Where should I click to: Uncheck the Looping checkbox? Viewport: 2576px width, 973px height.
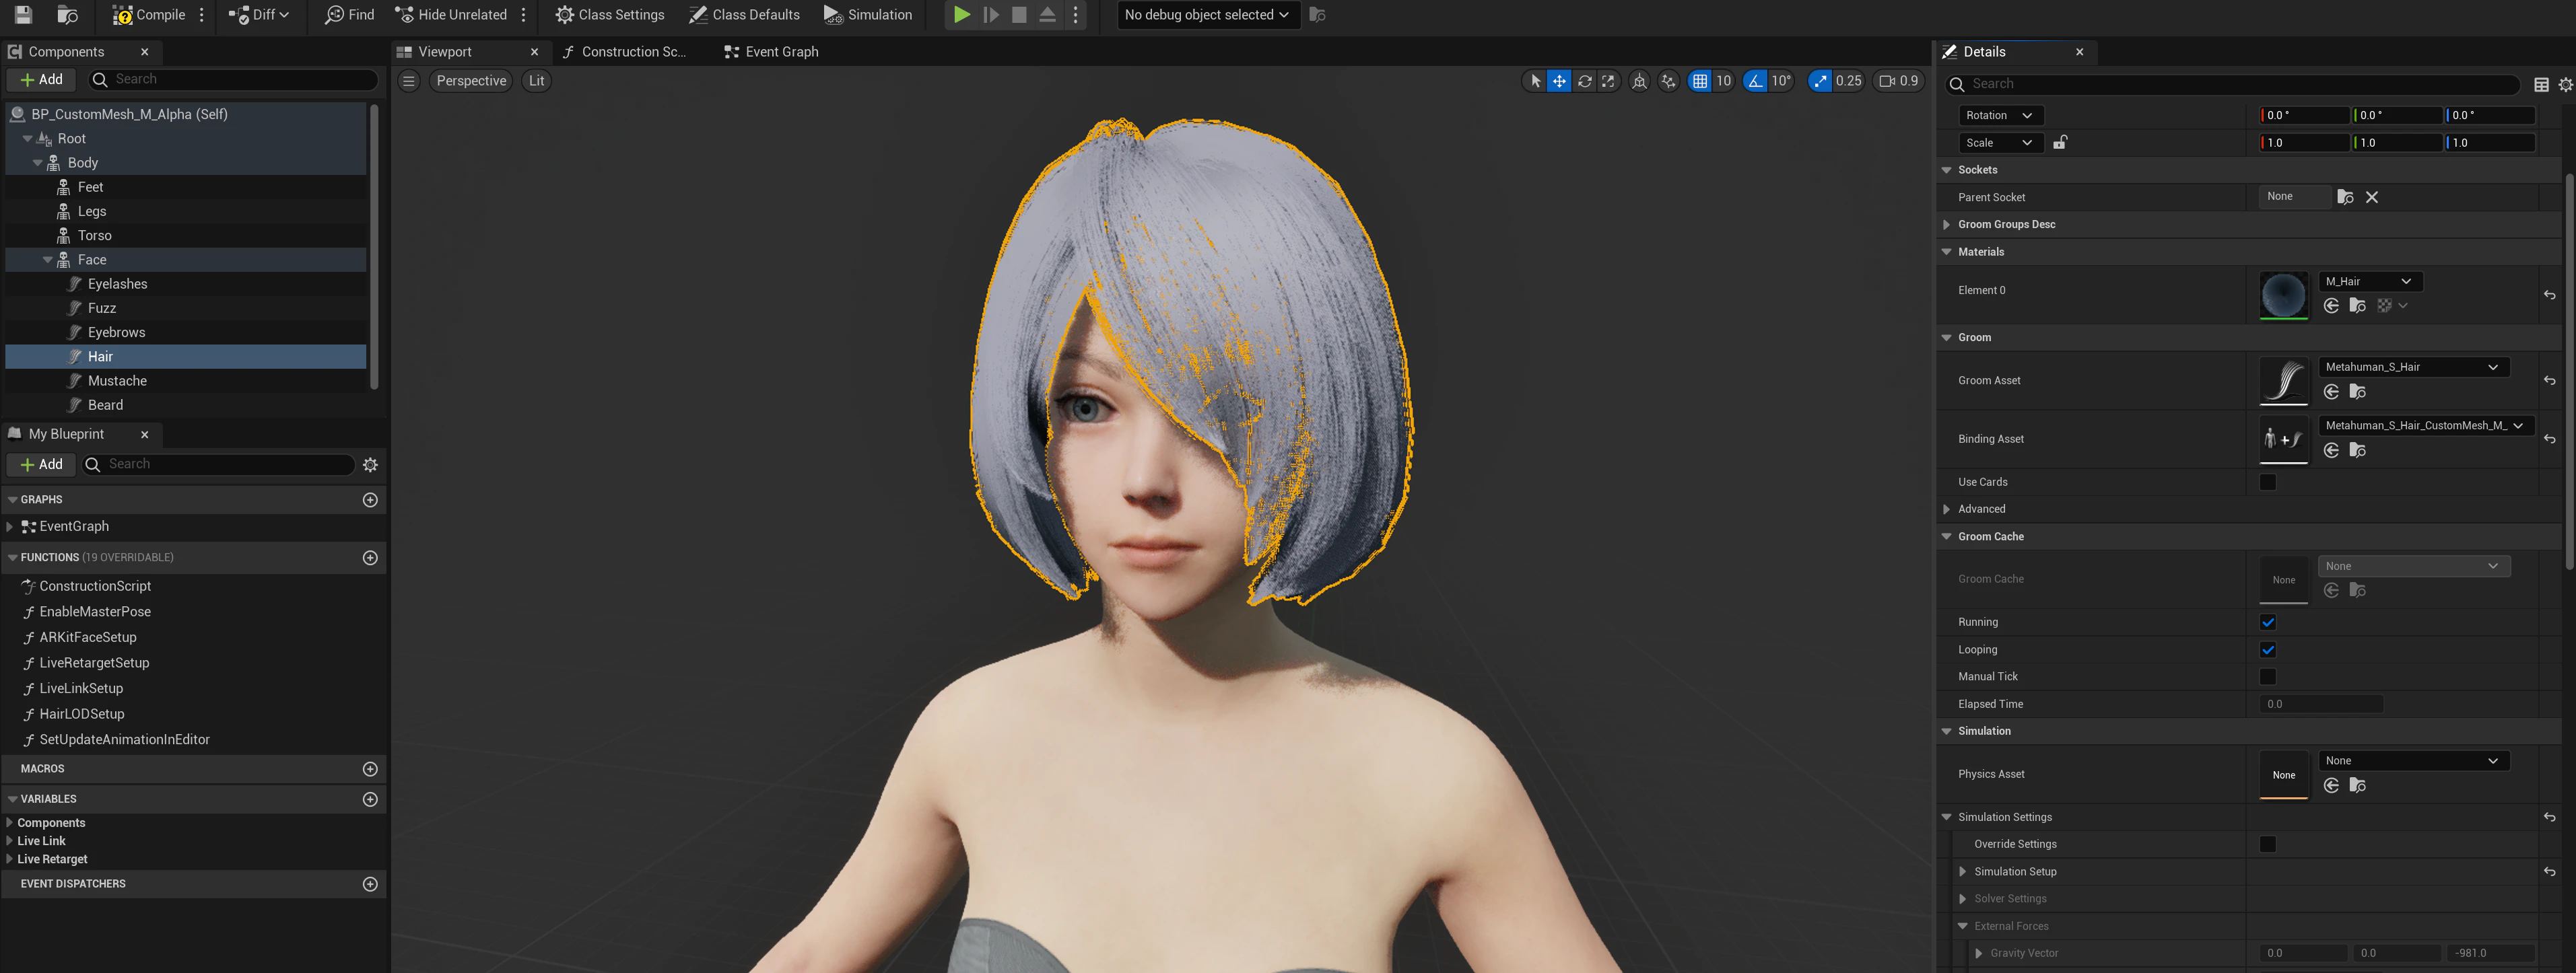[2267, 649]
